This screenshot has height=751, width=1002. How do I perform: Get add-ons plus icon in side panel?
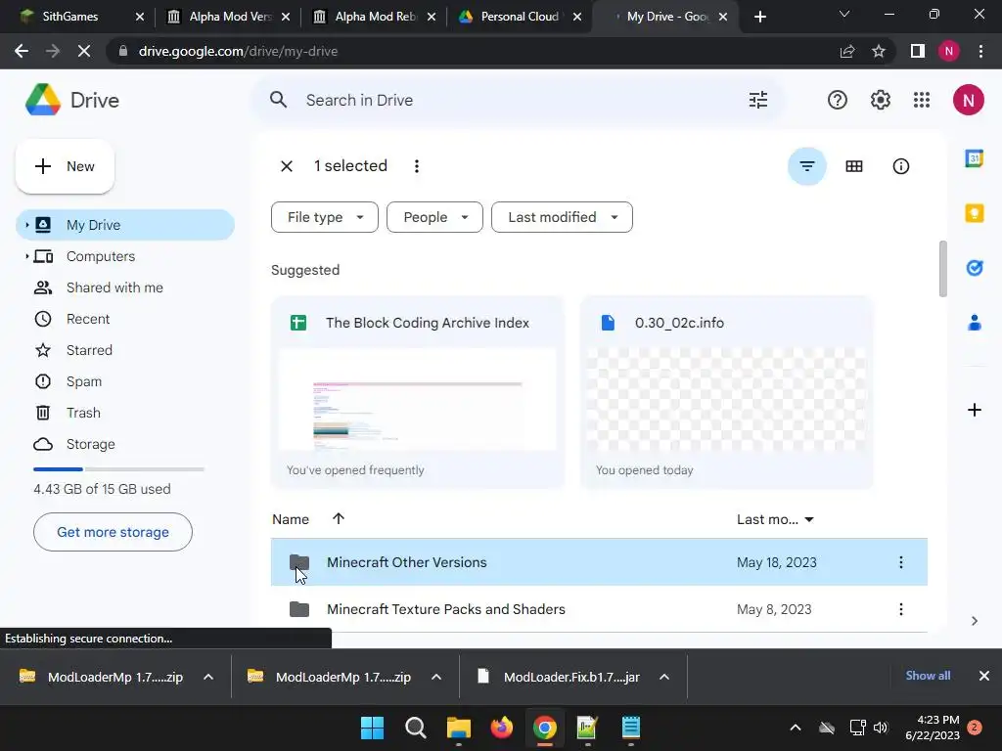click(974, 410)
